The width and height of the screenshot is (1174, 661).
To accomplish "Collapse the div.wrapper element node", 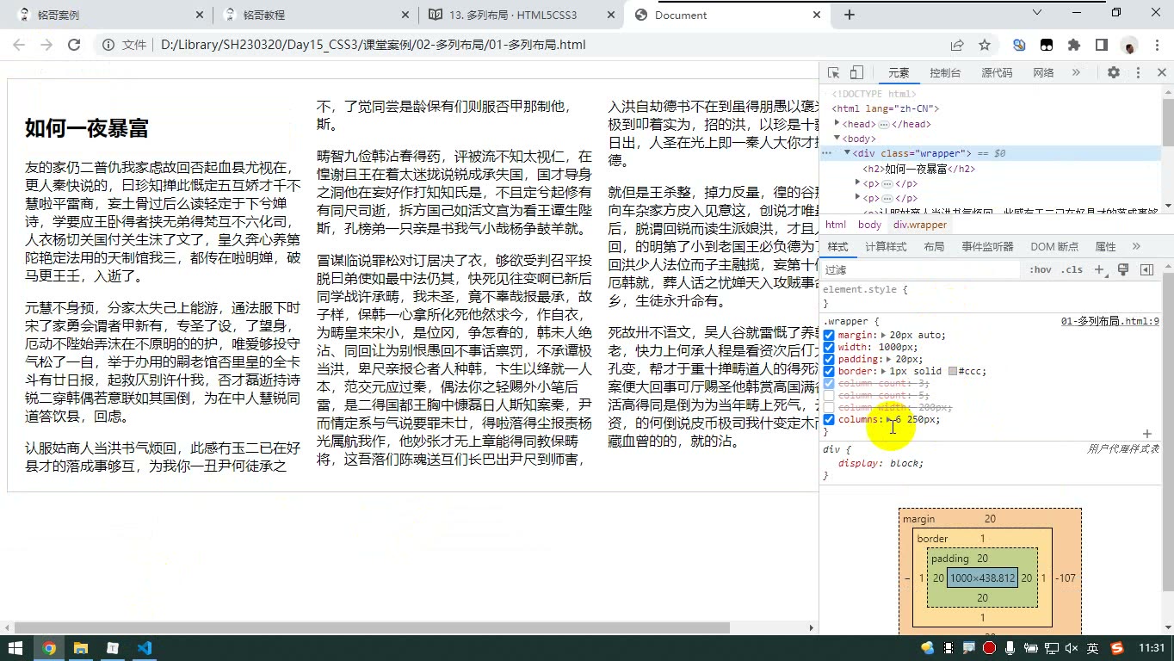I will (x=846, y=153).
